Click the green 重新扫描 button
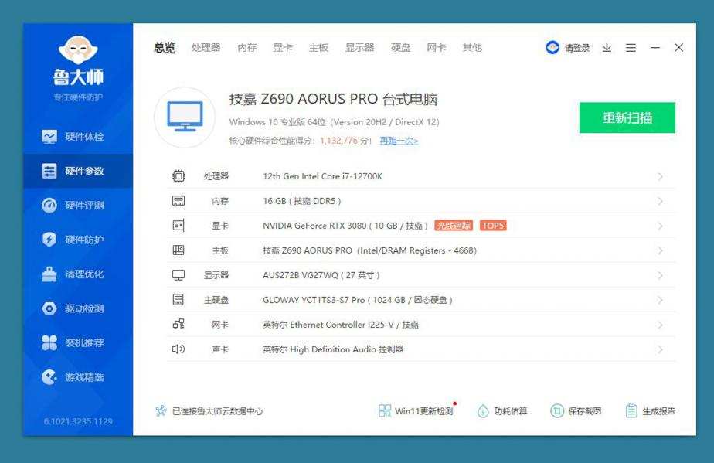 627,117
